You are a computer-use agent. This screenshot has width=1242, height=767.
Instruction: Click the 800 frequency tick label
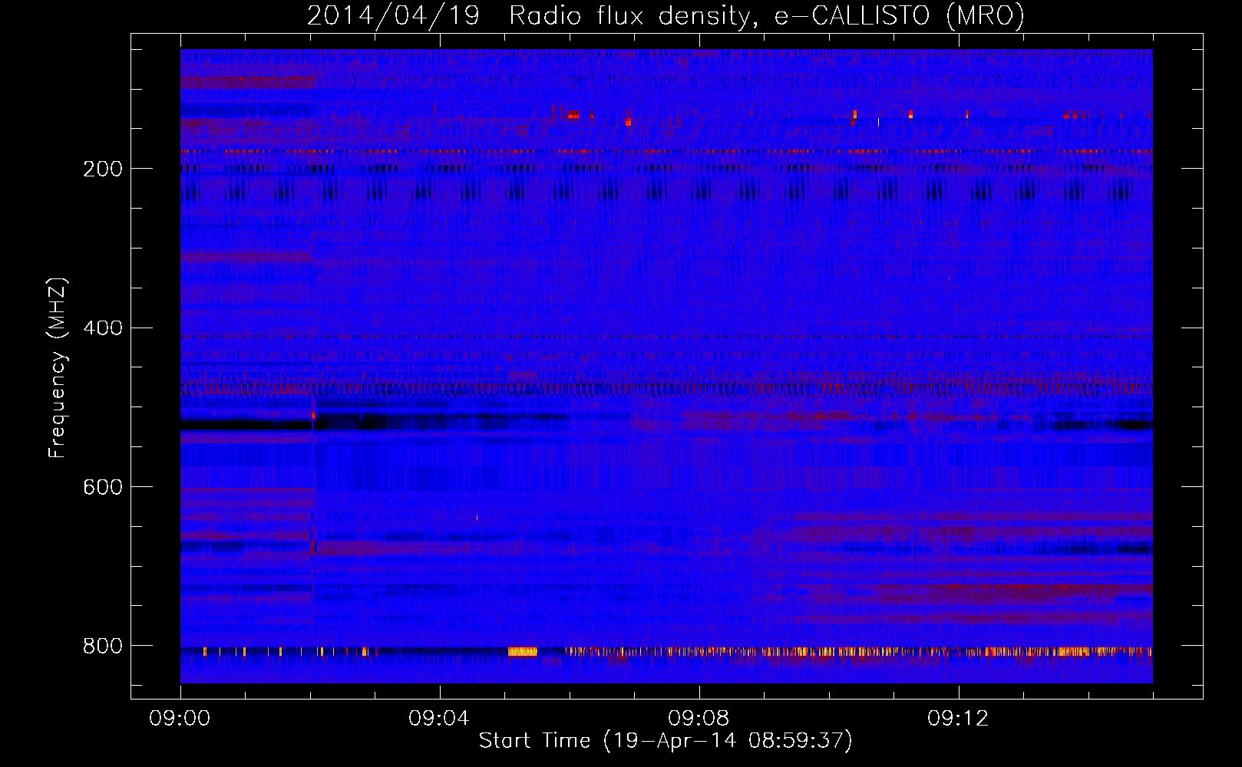pos(103,647)
